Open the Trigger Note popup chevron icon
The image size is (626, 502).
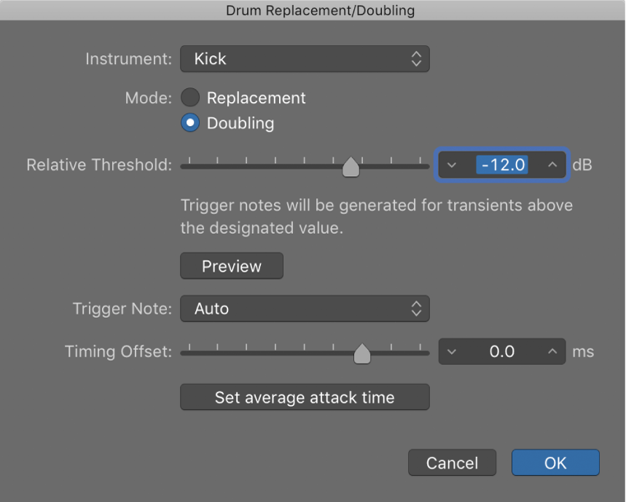pyautogui.click(x=415, y=308)
